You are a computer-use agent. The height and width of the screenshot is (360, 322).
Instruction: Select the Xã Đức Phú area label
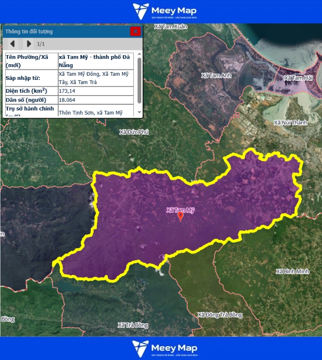point(134,132)
